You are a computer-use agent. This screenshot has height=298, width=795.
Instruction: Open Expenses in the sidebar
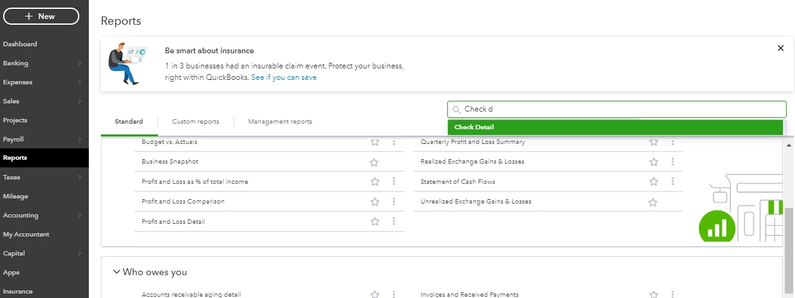18,82
